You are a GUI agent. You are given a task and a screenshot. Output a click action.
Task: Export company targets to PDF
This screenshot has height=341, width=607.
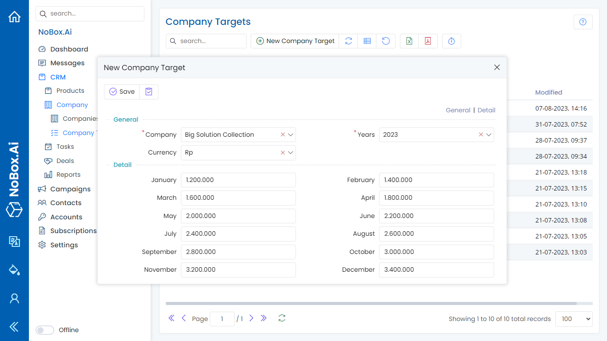pyautogui.click(x=428, y=41)
